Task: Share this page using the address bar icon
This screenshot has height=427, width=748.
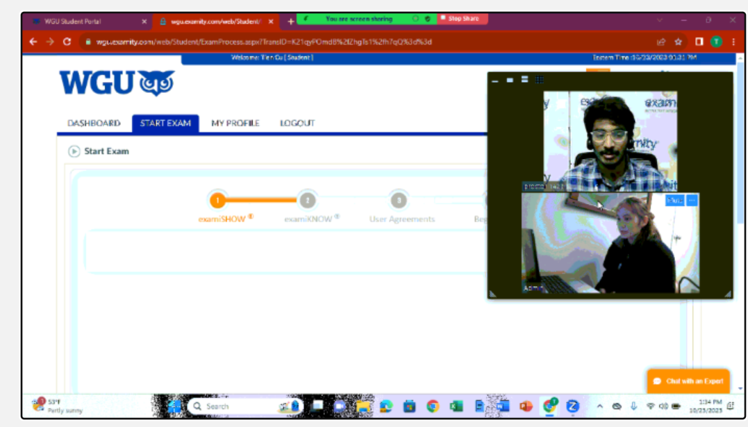Action: (661, 42)
